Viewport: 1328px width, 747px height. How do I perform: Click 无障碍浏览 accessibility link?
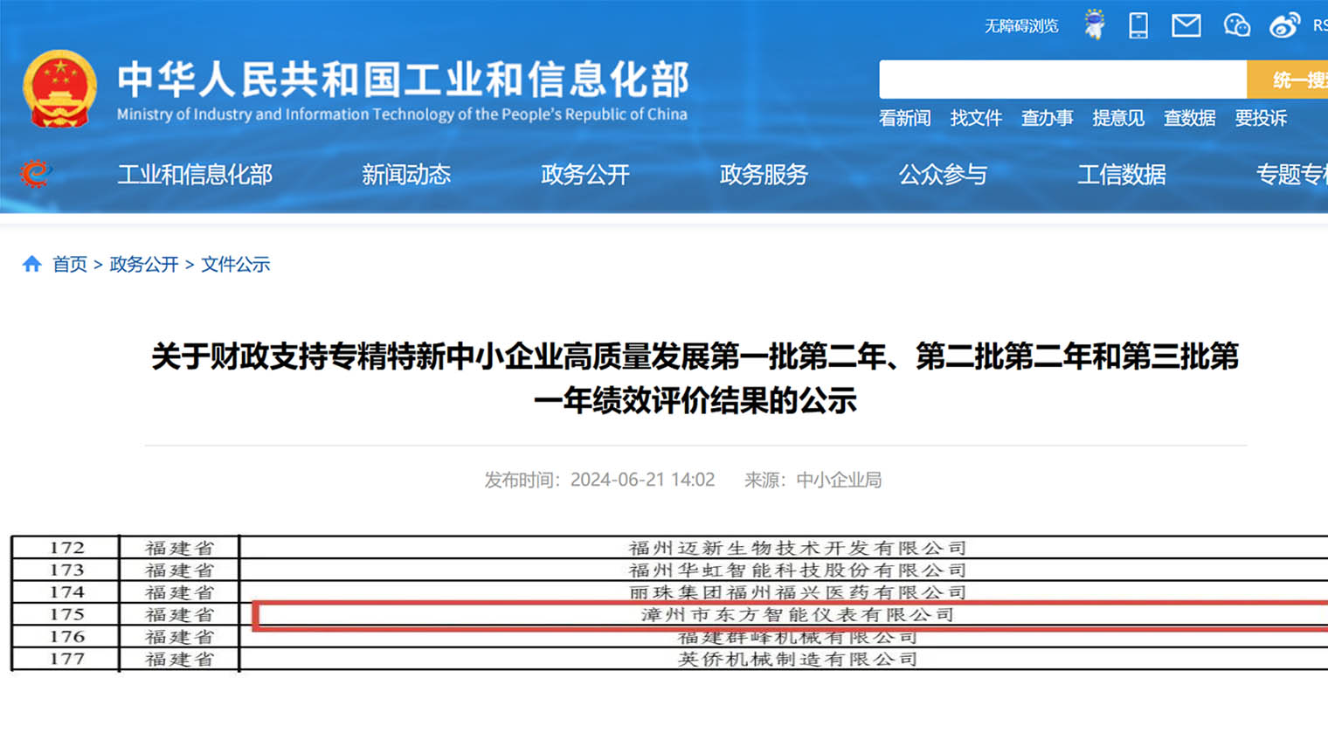click(1021, 26)
